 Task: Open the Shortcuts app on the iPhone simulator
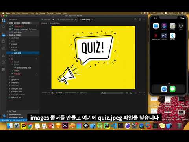pos(164,26)
